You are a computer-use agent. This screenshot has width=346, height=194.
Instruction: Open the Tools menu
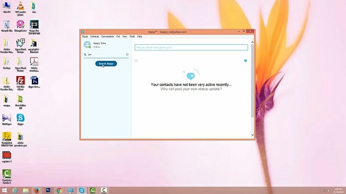pos(132,36)
